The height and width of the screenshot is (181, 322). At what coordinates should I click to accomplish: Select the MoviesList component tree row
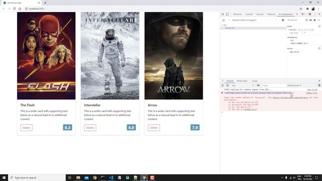coord(253,28)
